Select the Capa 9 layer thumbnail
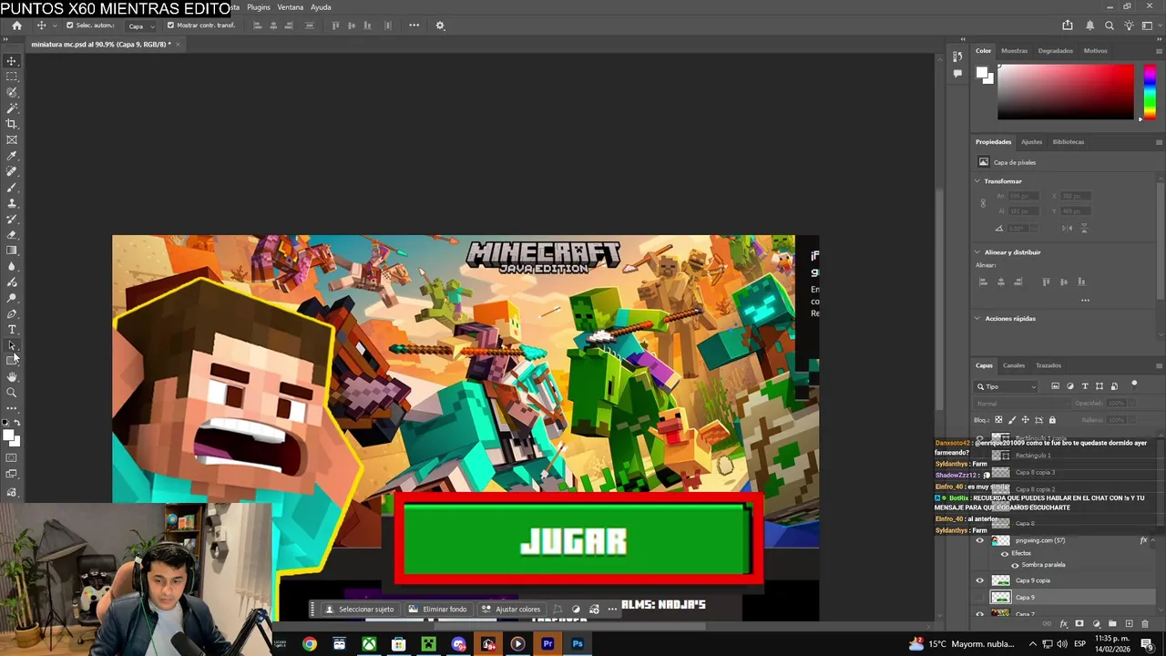The height and width of the screenshot is (656, 1166). tap(1000, 598)
